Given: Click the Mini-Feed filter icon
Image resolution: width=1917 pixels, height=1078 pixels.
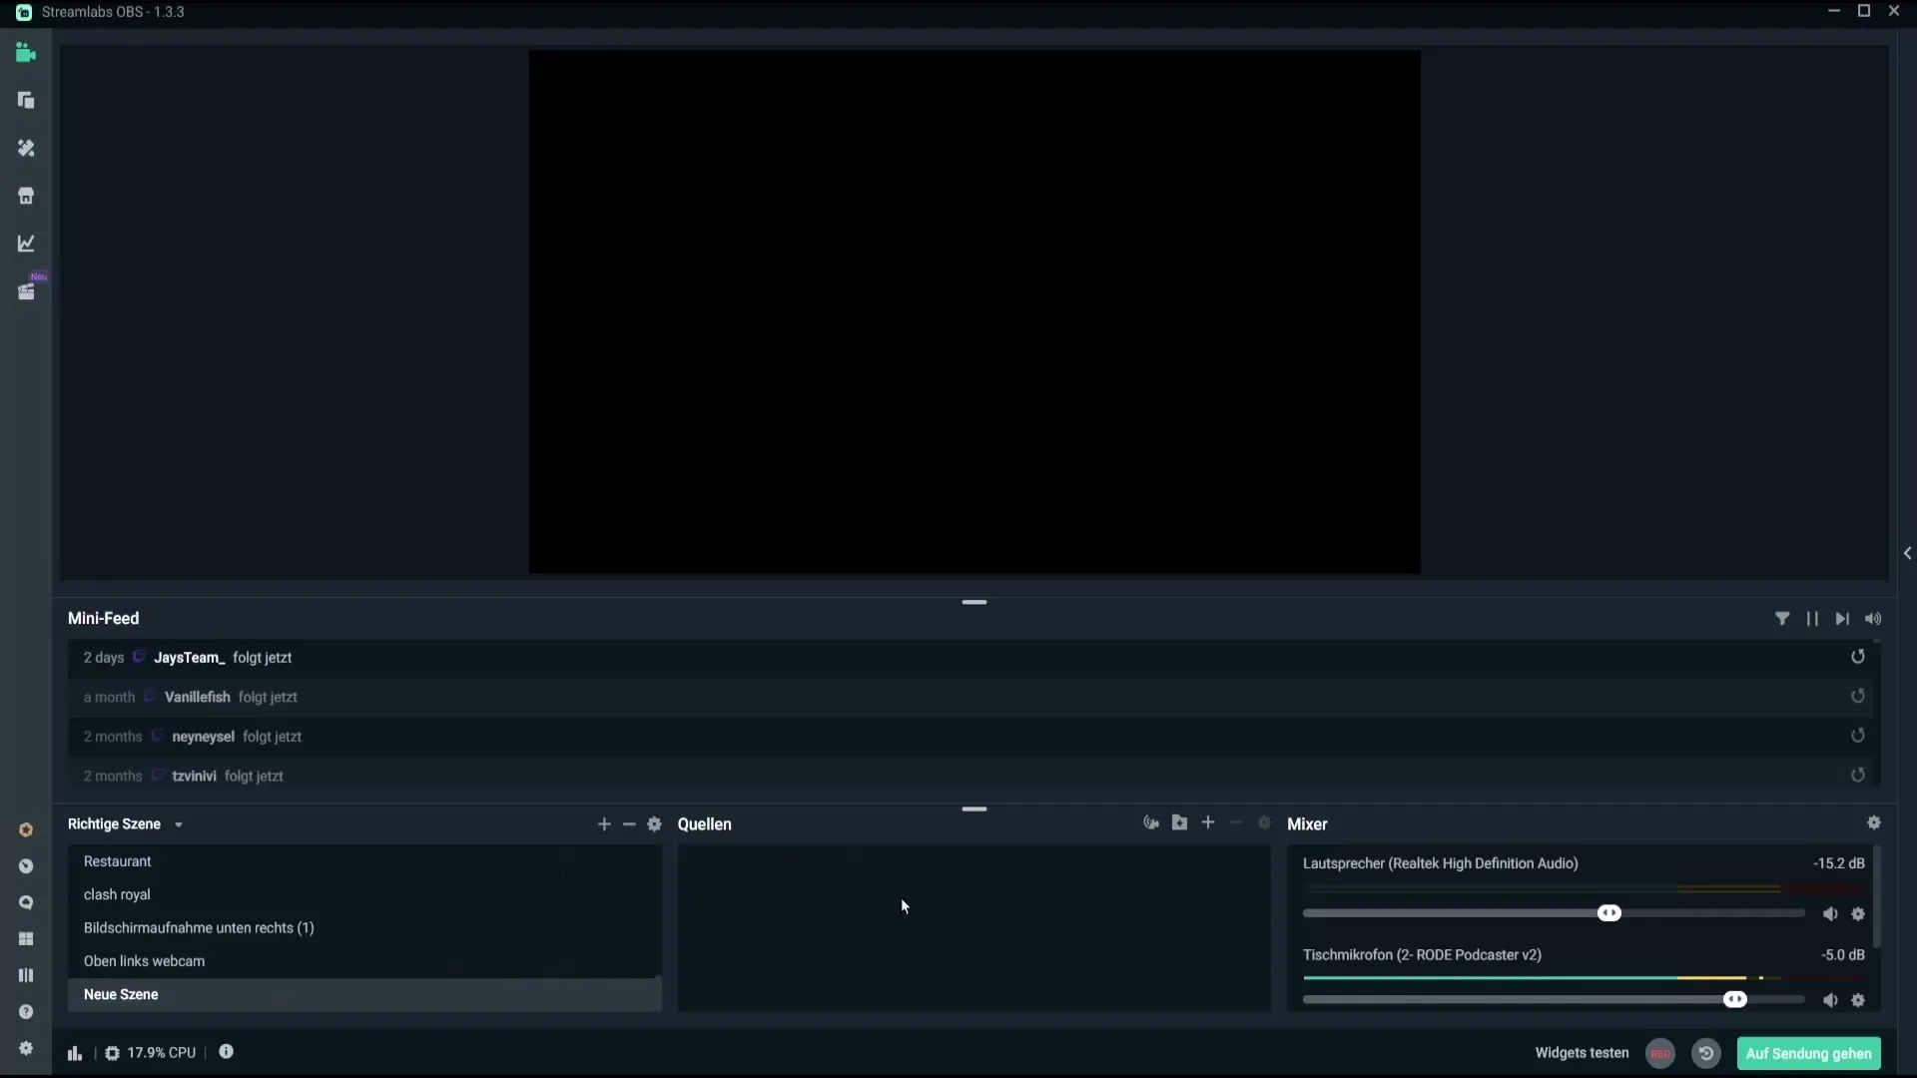Looking at the screenshot, I should pos(1781,617).
